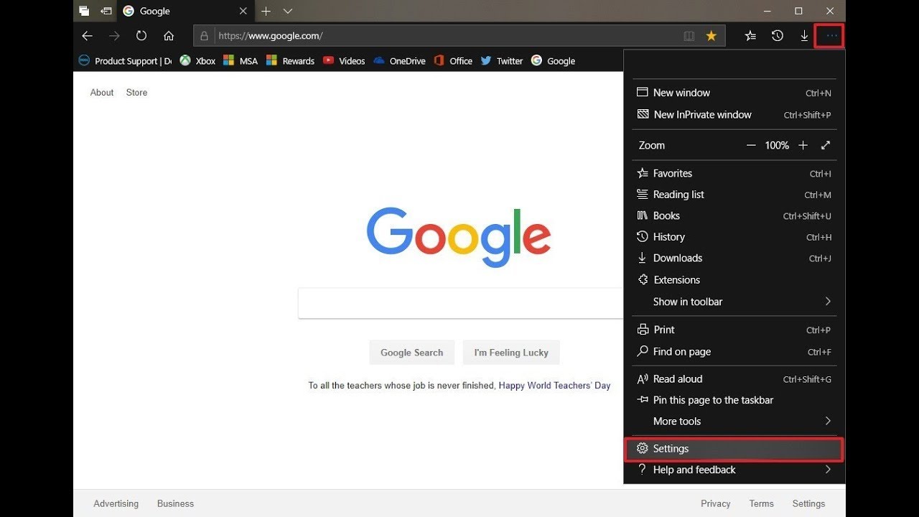Open the Office bookmark
The height and width of the screenshot is (517, 919).
pyautogui.click(x=453, y=61)
